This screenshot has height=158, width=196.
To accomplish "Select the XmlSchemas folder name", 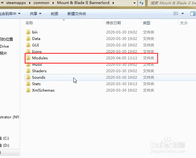I will 43,90.
